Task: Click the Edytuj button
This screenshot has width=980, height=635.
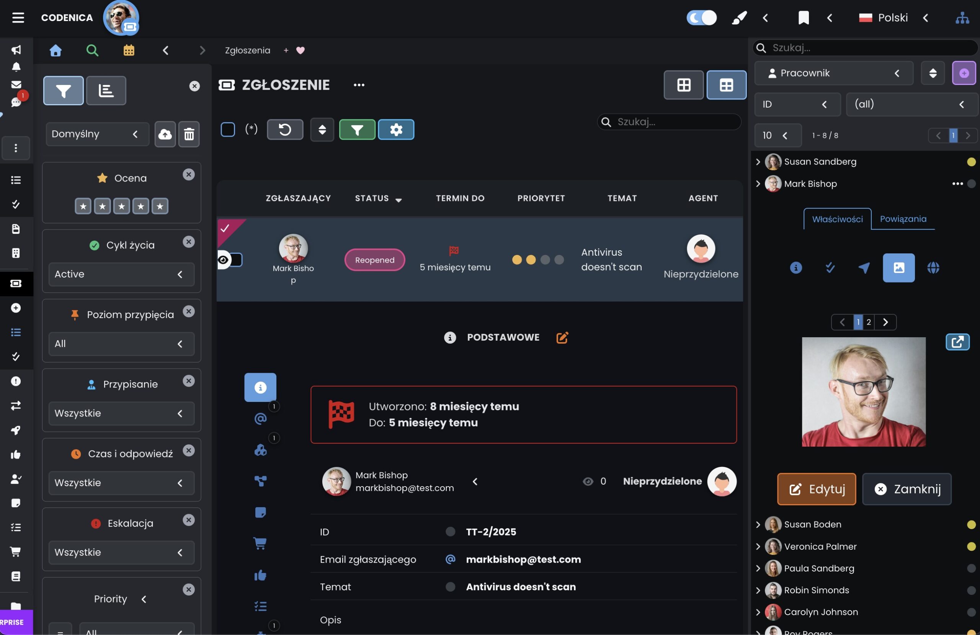Action: 816,489
